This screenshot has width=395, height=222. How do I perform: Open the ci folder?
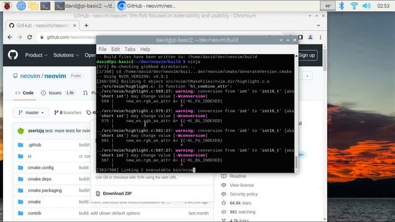coord(30,156)
